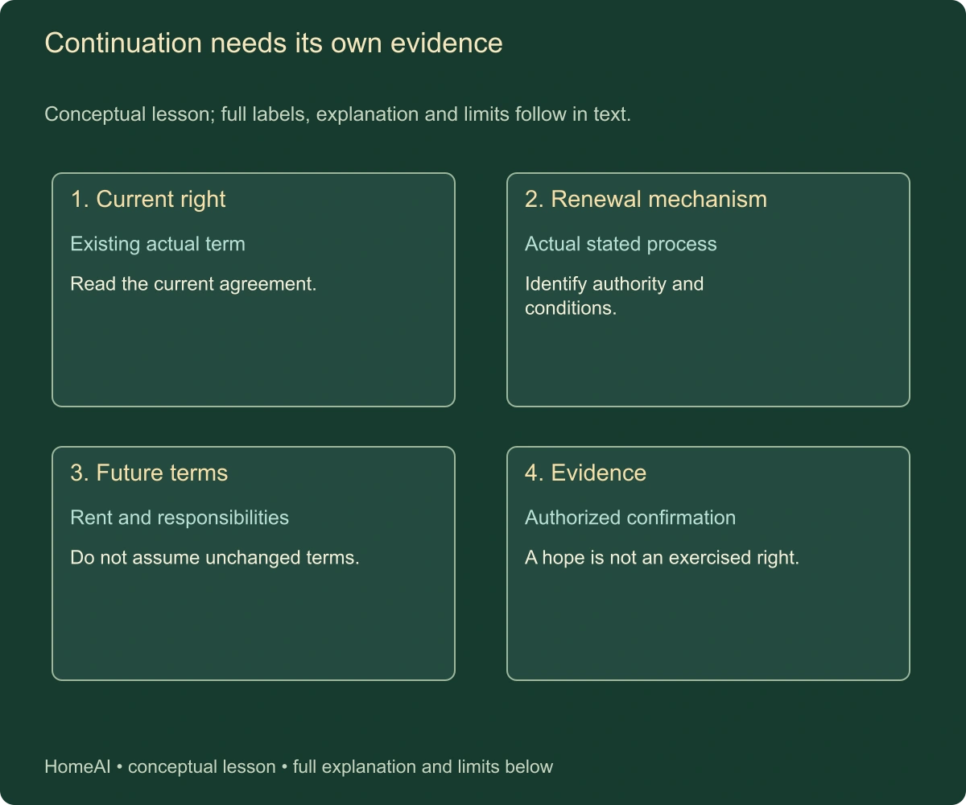Click the footer text beginning 'HomeAI • conceptual lesson'

coord(299,766)
